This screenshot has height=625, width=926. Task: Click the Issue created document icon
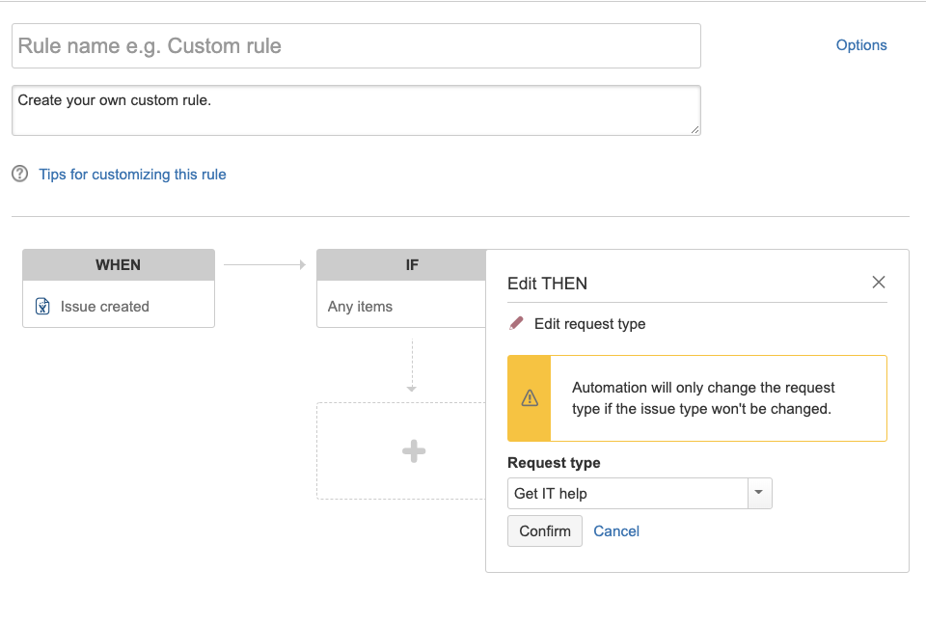pyautogui.click(x=42, y=307)
